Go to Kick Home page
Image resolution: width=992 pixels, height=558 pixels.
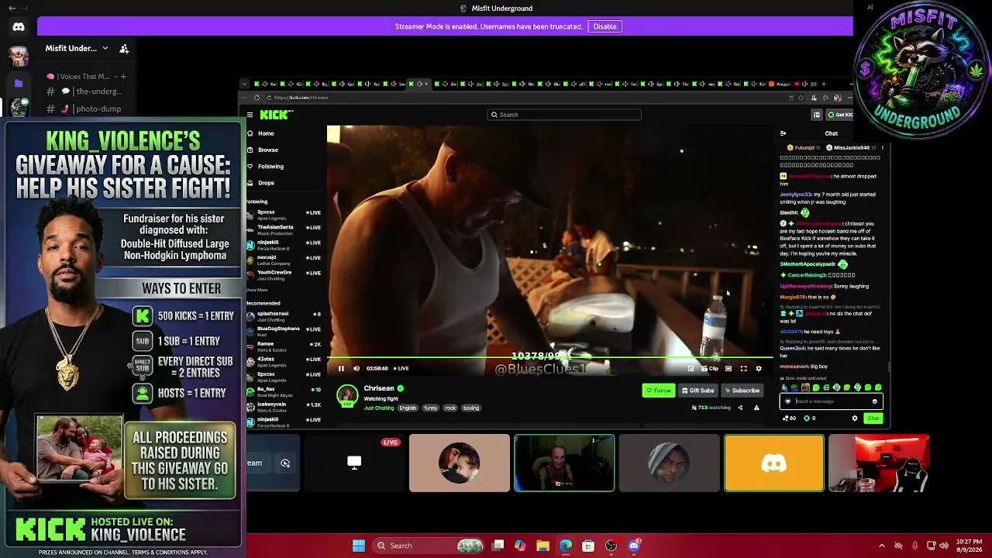coord(266,133)
